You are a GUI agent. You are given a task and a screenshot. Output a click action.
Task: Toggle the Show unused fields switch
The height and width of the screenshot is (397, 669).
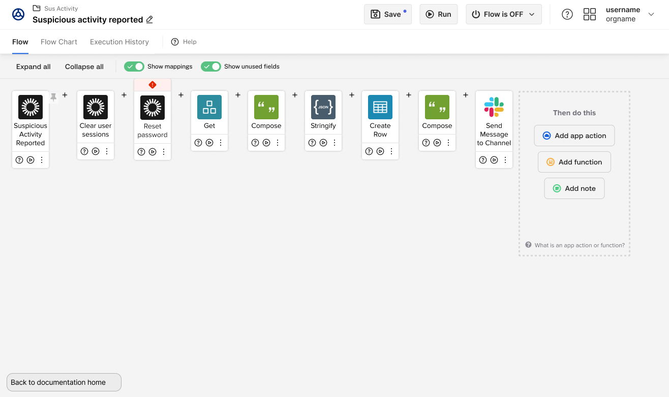tap(211, 67)
